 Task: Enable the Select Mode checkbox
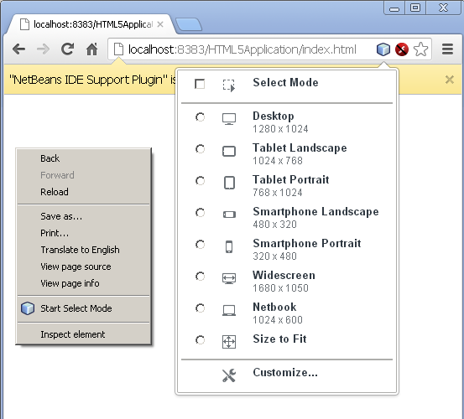click(200, 84)
